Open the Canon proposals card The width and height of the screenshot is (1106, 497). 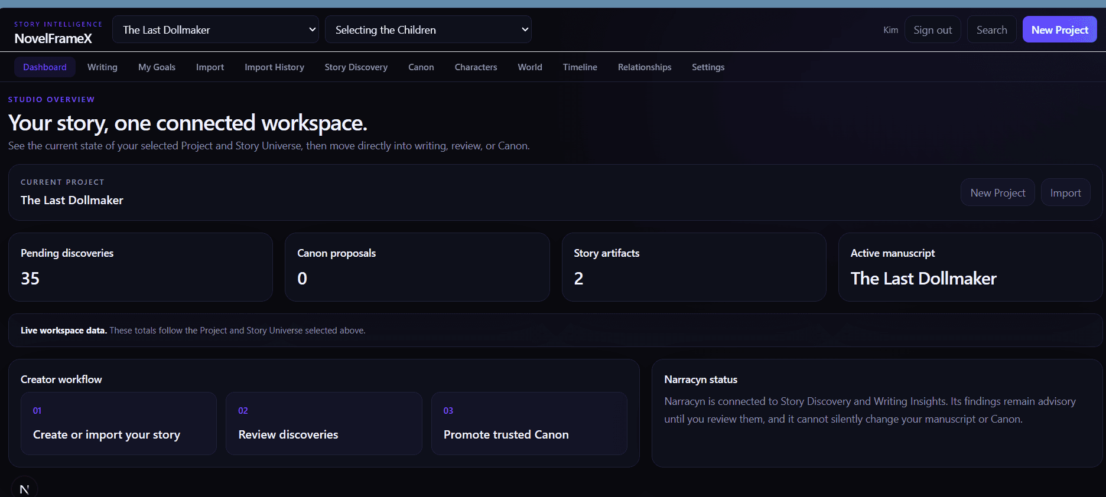click(417, 267)
